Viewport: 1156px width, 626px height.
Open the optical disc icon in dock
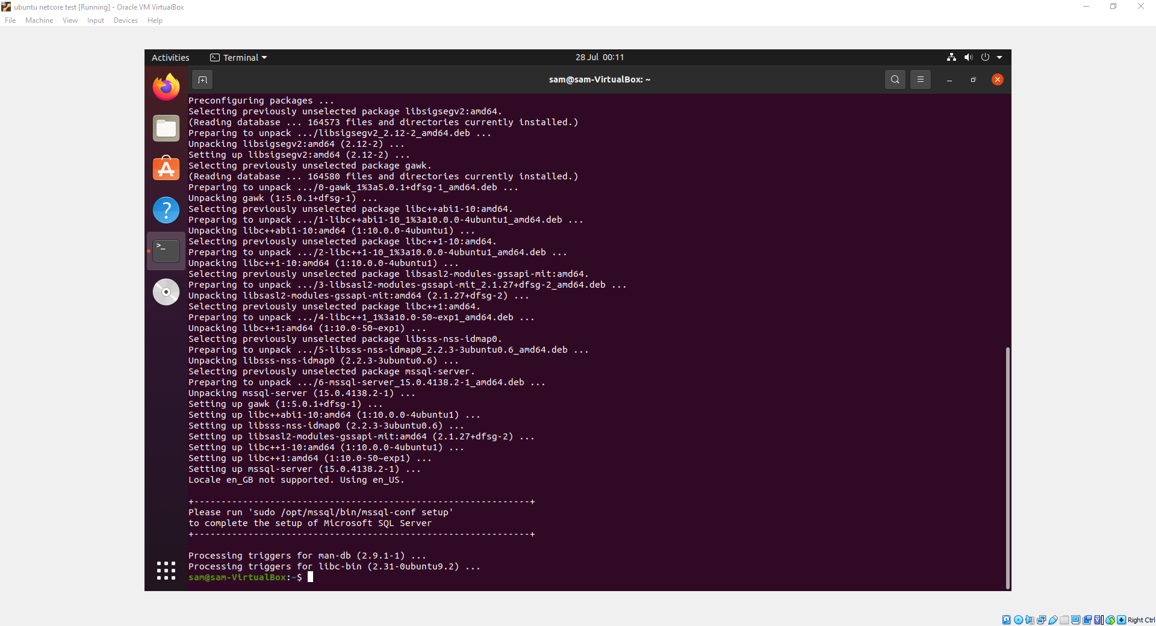coord(166,292)
